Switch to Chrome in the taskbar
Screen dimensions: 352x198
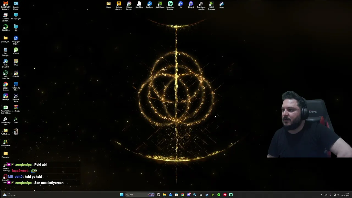(x=183, y=195)
